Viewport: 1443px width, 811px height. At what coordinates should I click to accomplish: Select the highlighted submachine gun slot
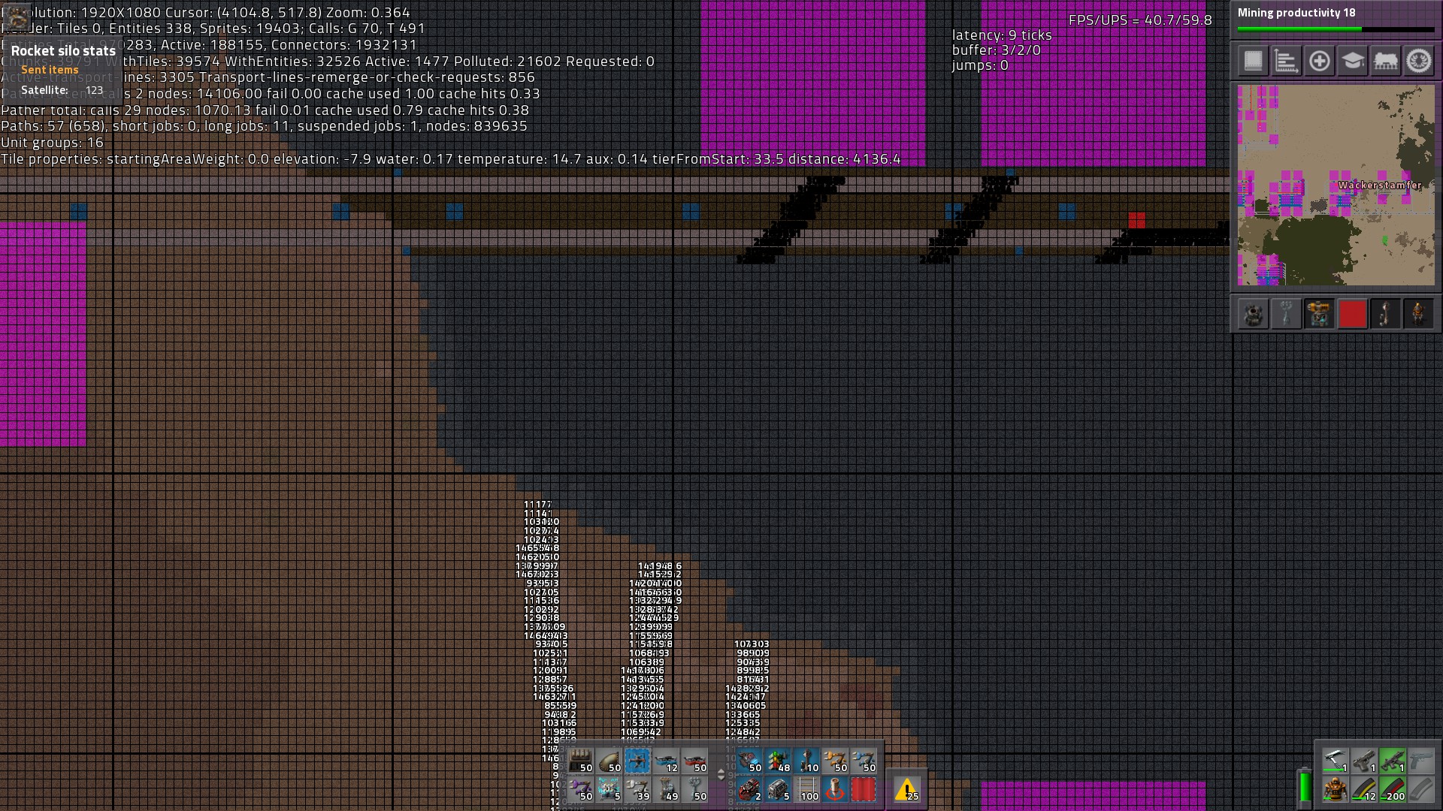point(1392,760)
